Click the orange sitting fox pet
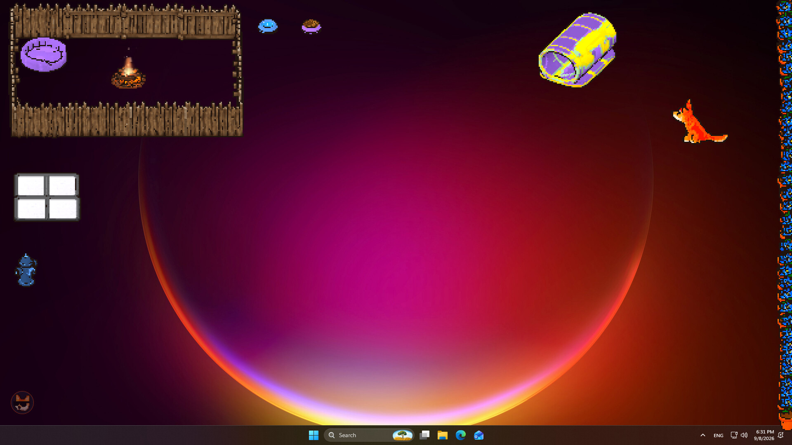This screenshot has height=445, width=792. [700, 122]
